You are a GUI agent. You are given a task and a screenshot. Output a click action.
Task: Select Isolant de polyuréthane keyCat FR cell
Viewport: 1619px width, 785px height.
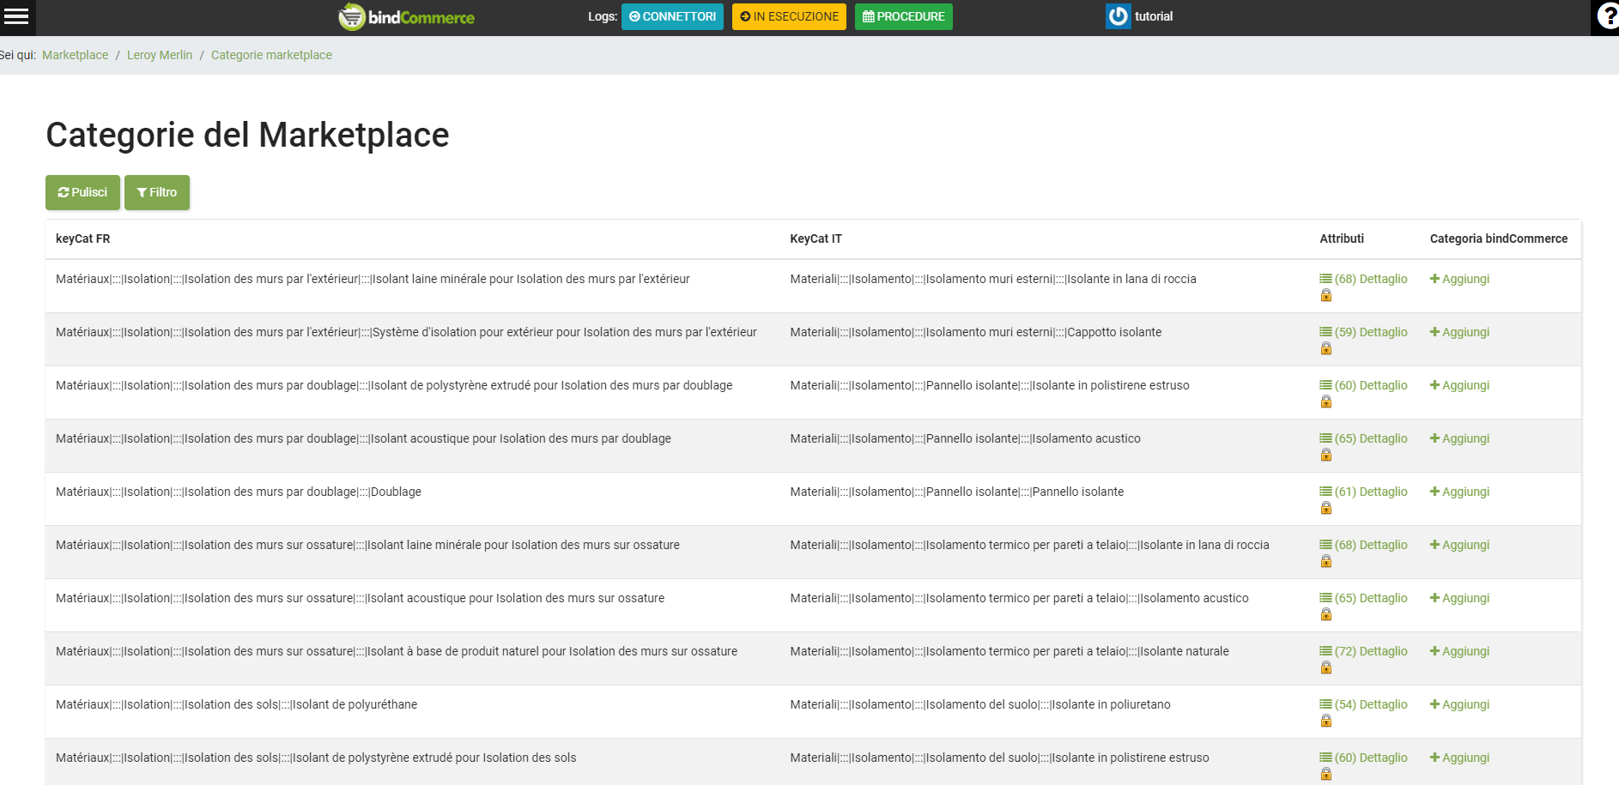coord(236,704)
